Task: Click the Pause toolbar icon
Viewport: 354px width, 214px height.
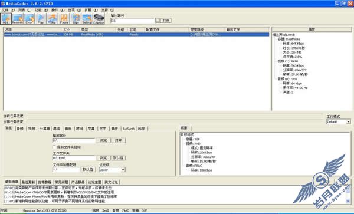Action: click(x=64, y=18)
